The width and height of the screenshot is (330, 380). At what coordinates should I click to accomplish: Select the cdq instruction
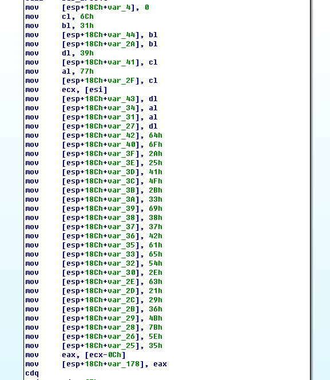pyautogui.click(x=32, y=374)
